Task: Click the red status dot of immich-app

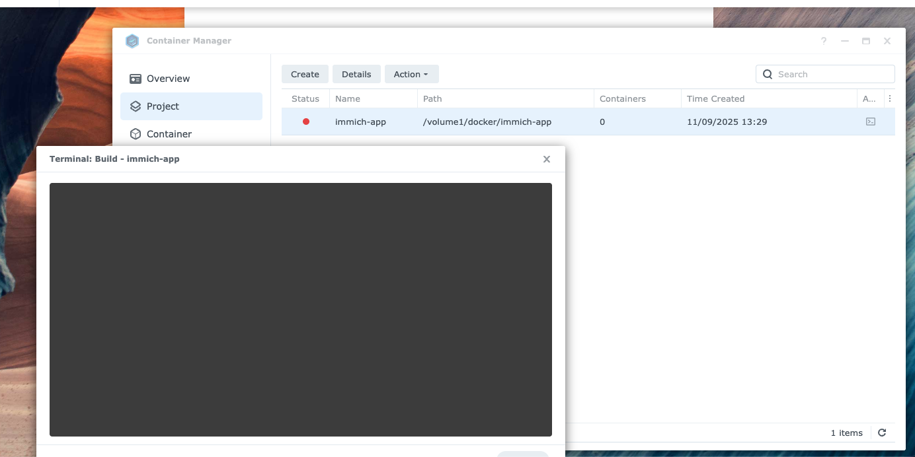Action: [306, 122]
